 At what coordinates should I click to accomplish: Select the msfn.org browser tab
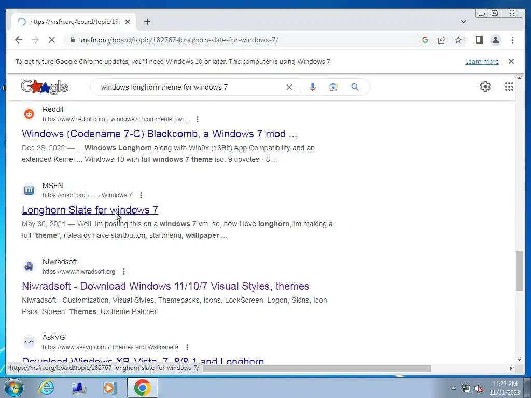click(x=74, y=22)
